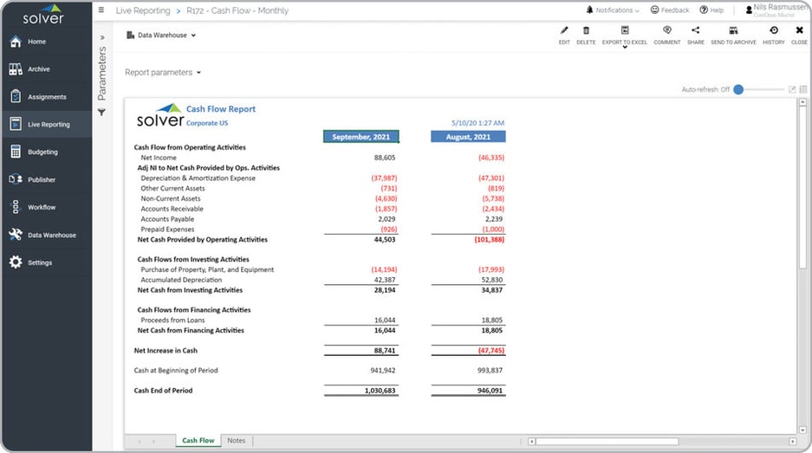The image size is (812, 453).
Task: Expand the Report parameters section
Action: click(163, 73)
